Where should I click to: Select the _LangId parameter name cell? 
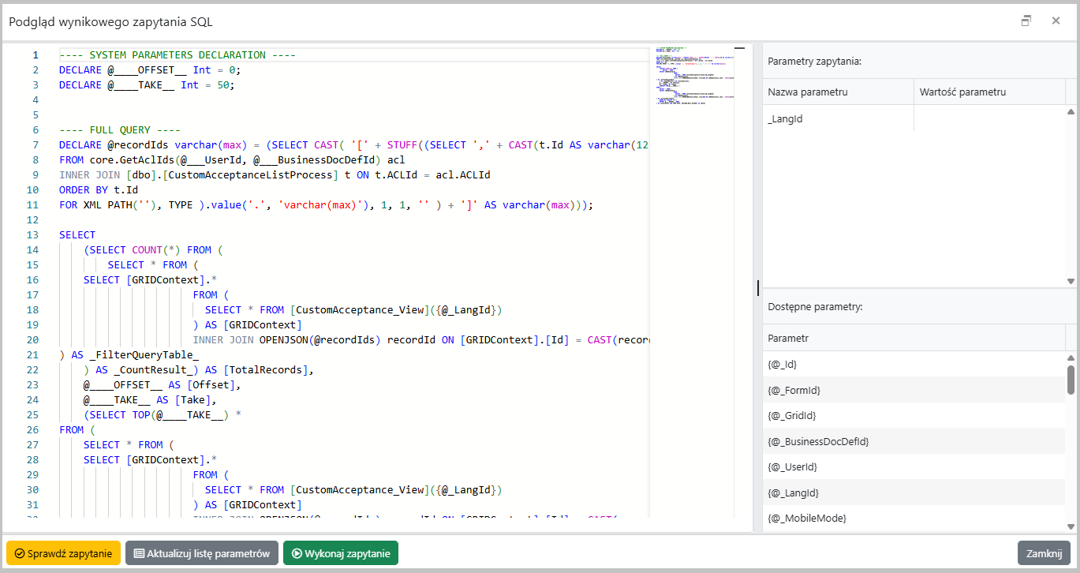tap(838, 118)
